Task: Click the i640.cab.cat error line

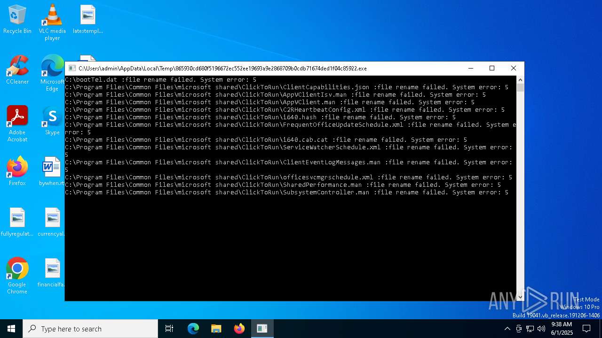Action: pyautogui.click(x=266, y=140)
